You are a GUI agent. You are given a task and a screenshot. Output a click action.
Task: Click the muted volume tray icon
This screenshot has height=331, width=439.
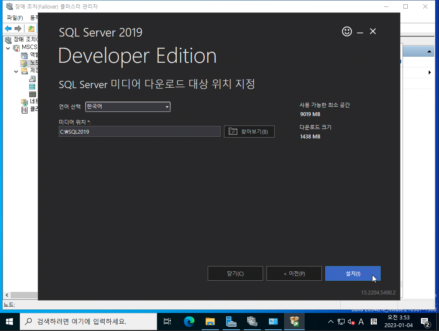click(x=351, y=322)
